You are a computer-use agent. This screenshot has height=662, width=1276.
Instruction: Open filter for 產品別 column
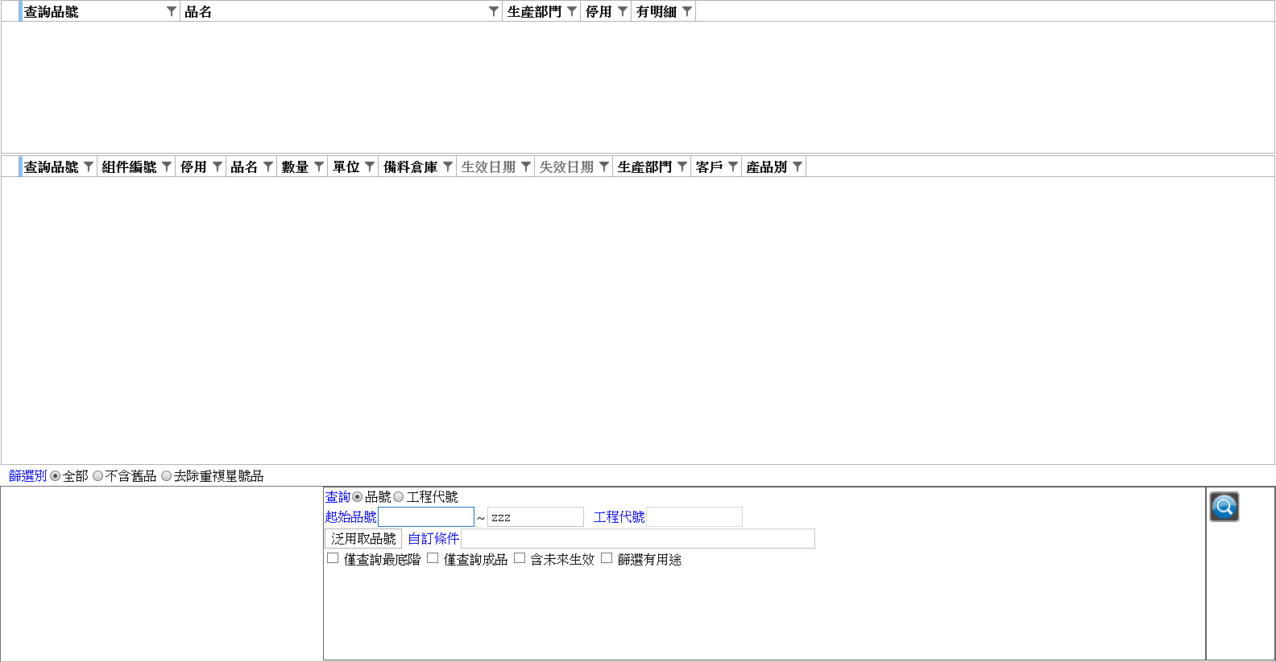(x=797, y=167)
